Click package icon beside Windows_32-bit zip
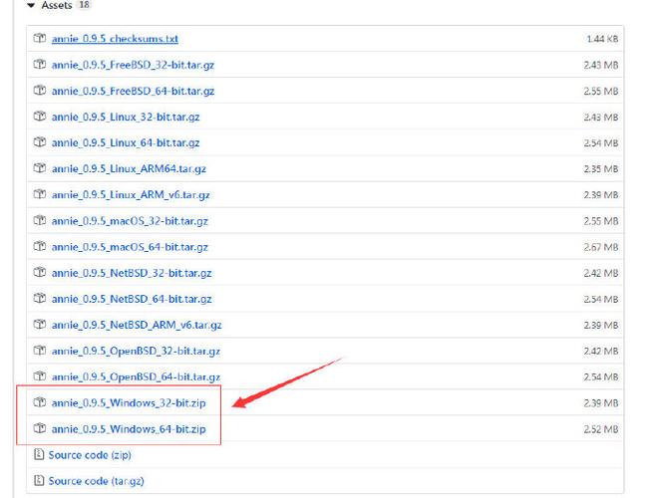The height and width of the screenshot is (498, 661). pos(39,402)
